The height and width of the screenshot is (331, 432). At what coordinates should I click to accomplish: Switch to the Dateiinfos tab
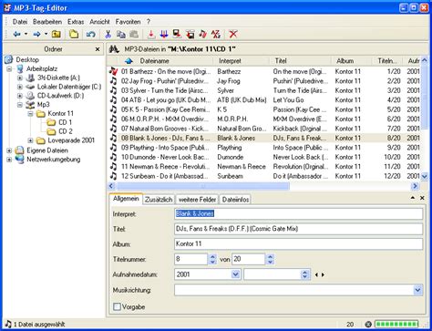click(x=235, y=200)
